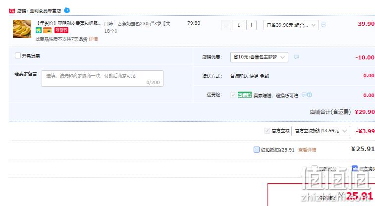Untick the 匿名购买 checkbox
Image resolution: width=375 pixels, height=206 pixels.
click(355, 168)
